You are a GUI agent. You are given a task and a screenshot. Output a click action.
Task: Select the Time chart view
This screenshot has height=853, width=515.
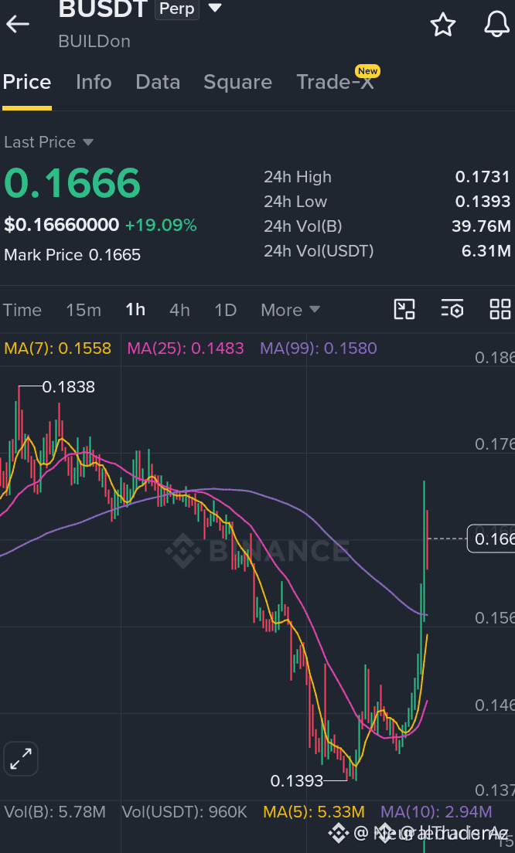tap(22, 310)
